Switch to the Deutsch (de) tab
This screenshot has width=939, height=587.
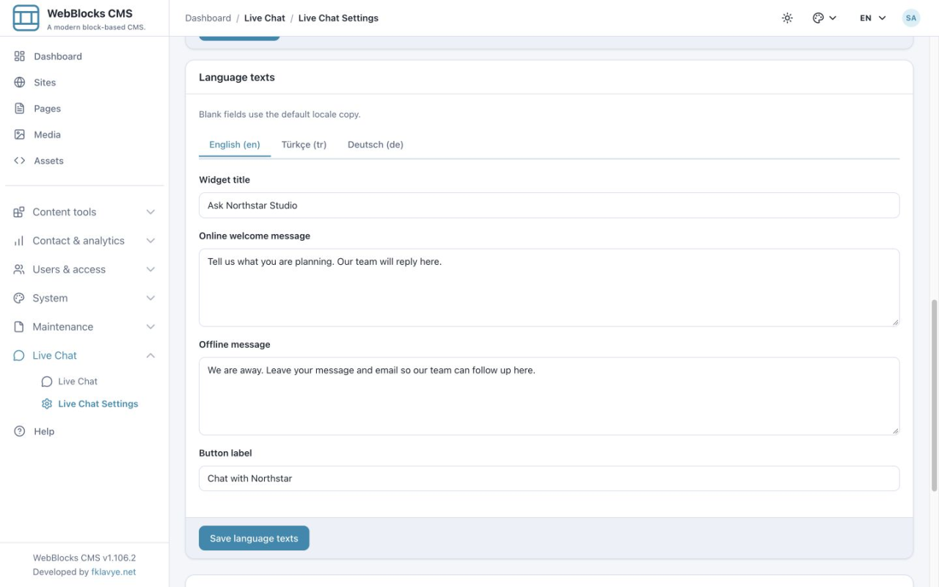pyautogui.click(x=376, y=145)
